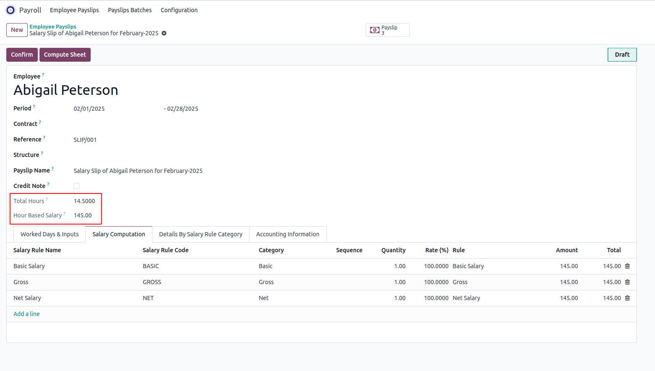The image size is (655, 371).
Task: Switch to Worked Days & Inputs tab
Action: (50, 234)
